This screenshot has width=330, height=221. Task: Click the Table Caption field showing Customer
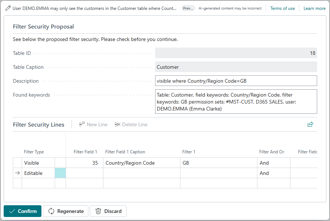click(x=236, y=67)
